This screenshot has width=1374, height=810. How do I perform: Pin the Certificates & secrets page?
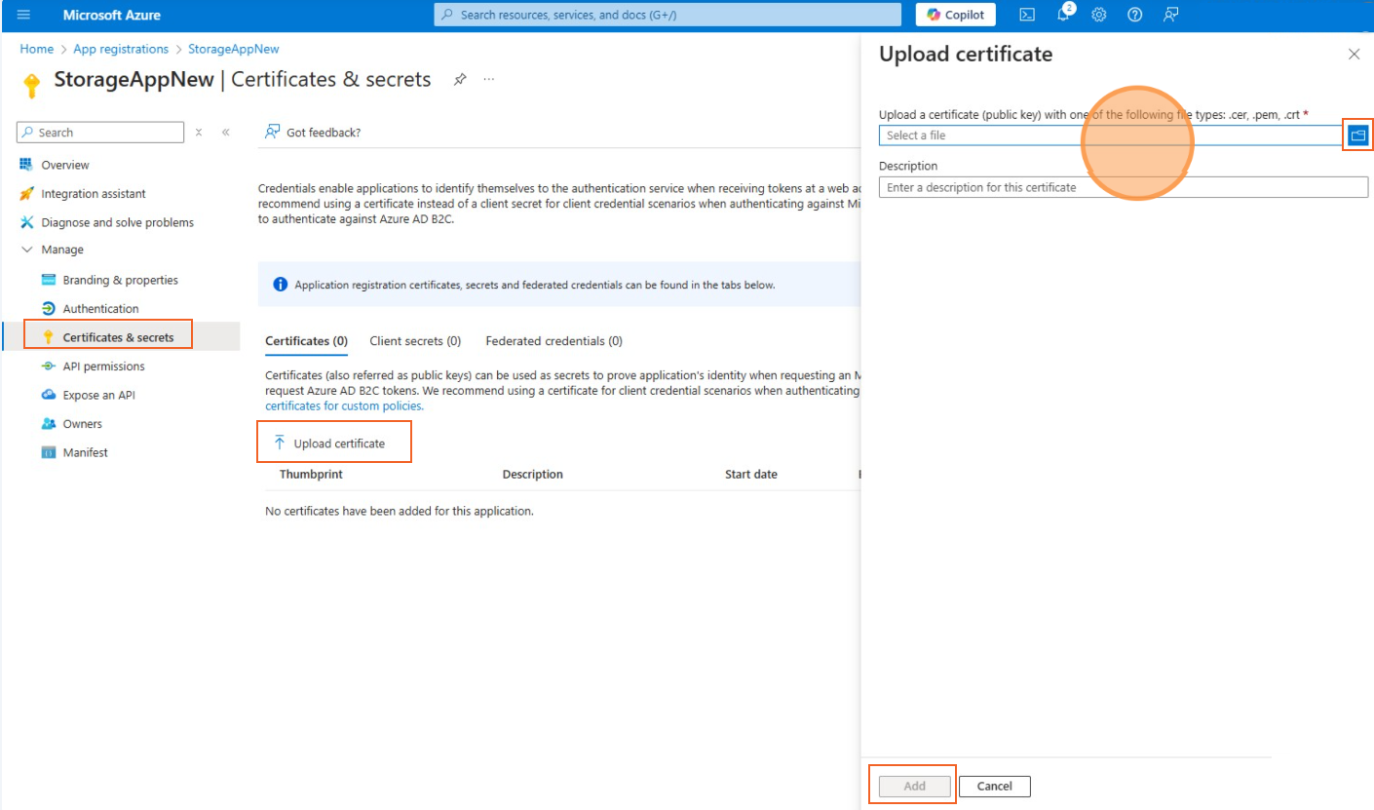tap(460, 80)
